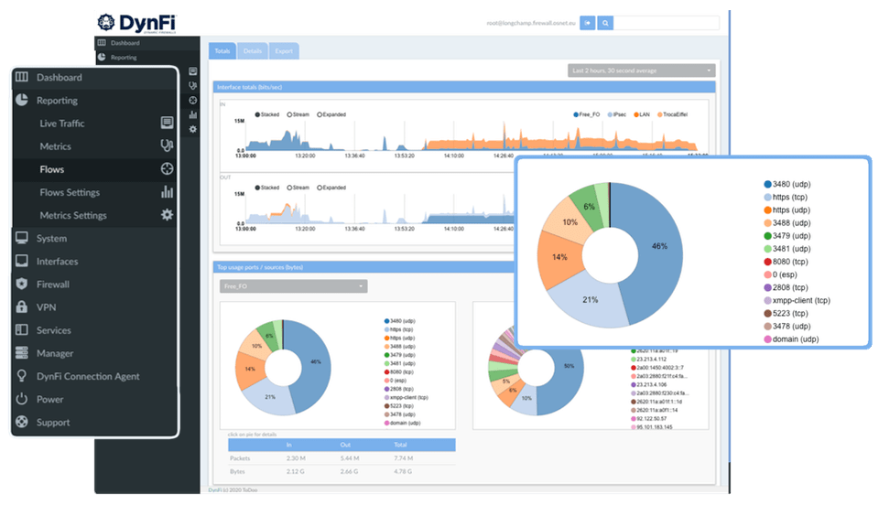
Task: Click the logout button in header
Action: (587, 23)
